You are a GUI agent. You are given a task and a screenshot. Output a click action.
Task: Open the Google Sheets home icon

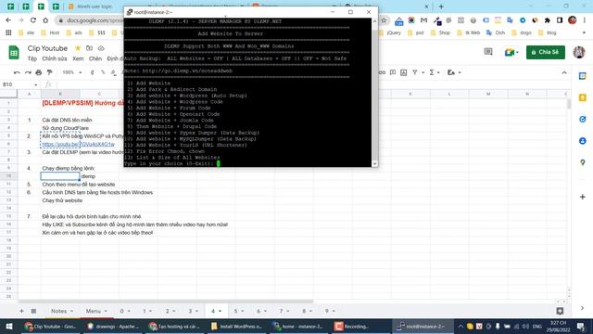[x=14, y=53]
